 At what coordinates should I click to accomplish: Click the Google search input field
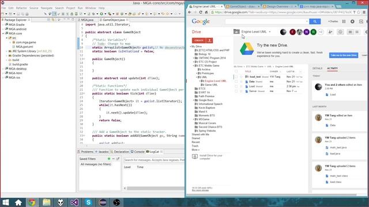pyautogui.click(x=267, y=21)
